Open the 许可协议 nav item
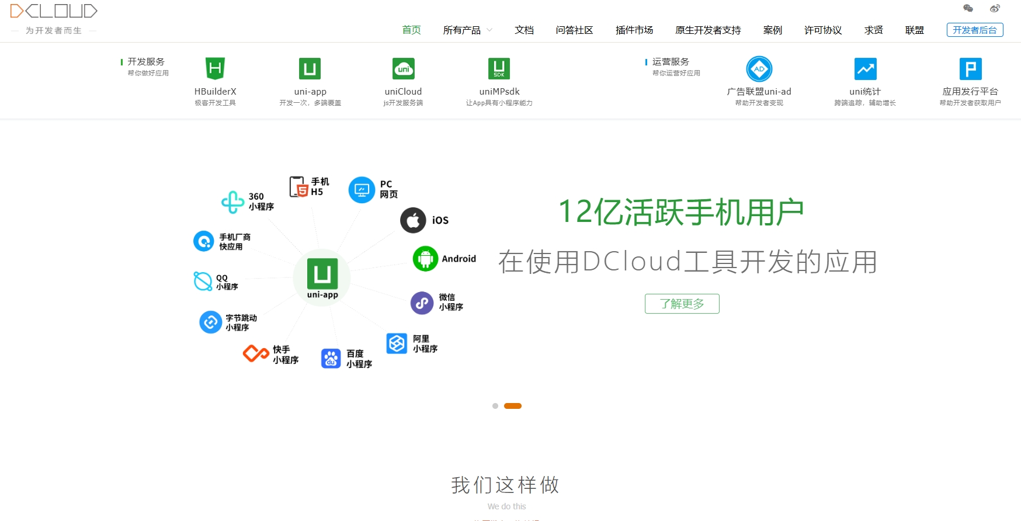The height and width of the screenshot is (521, 1021). click(822, 30)
